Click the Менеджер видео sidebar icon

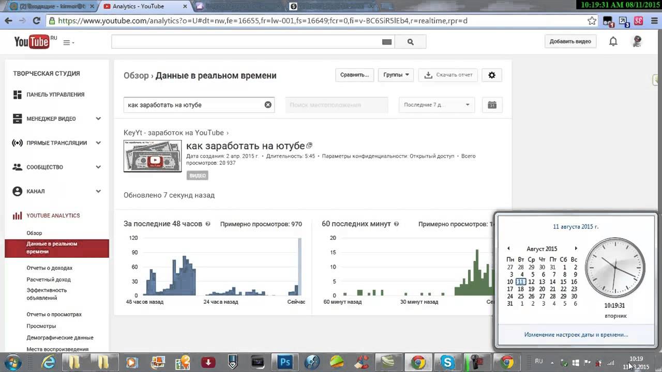pos(18,118)
